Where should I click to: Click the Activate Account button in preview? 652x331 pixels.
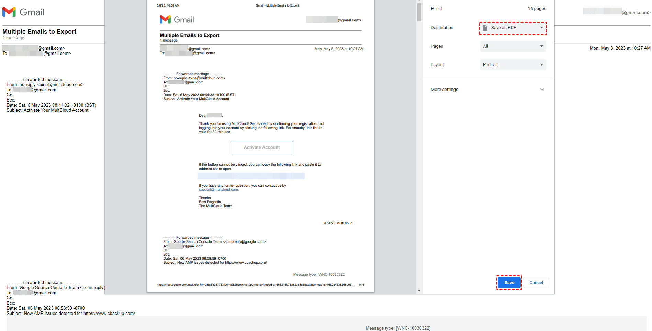point(262,147)
